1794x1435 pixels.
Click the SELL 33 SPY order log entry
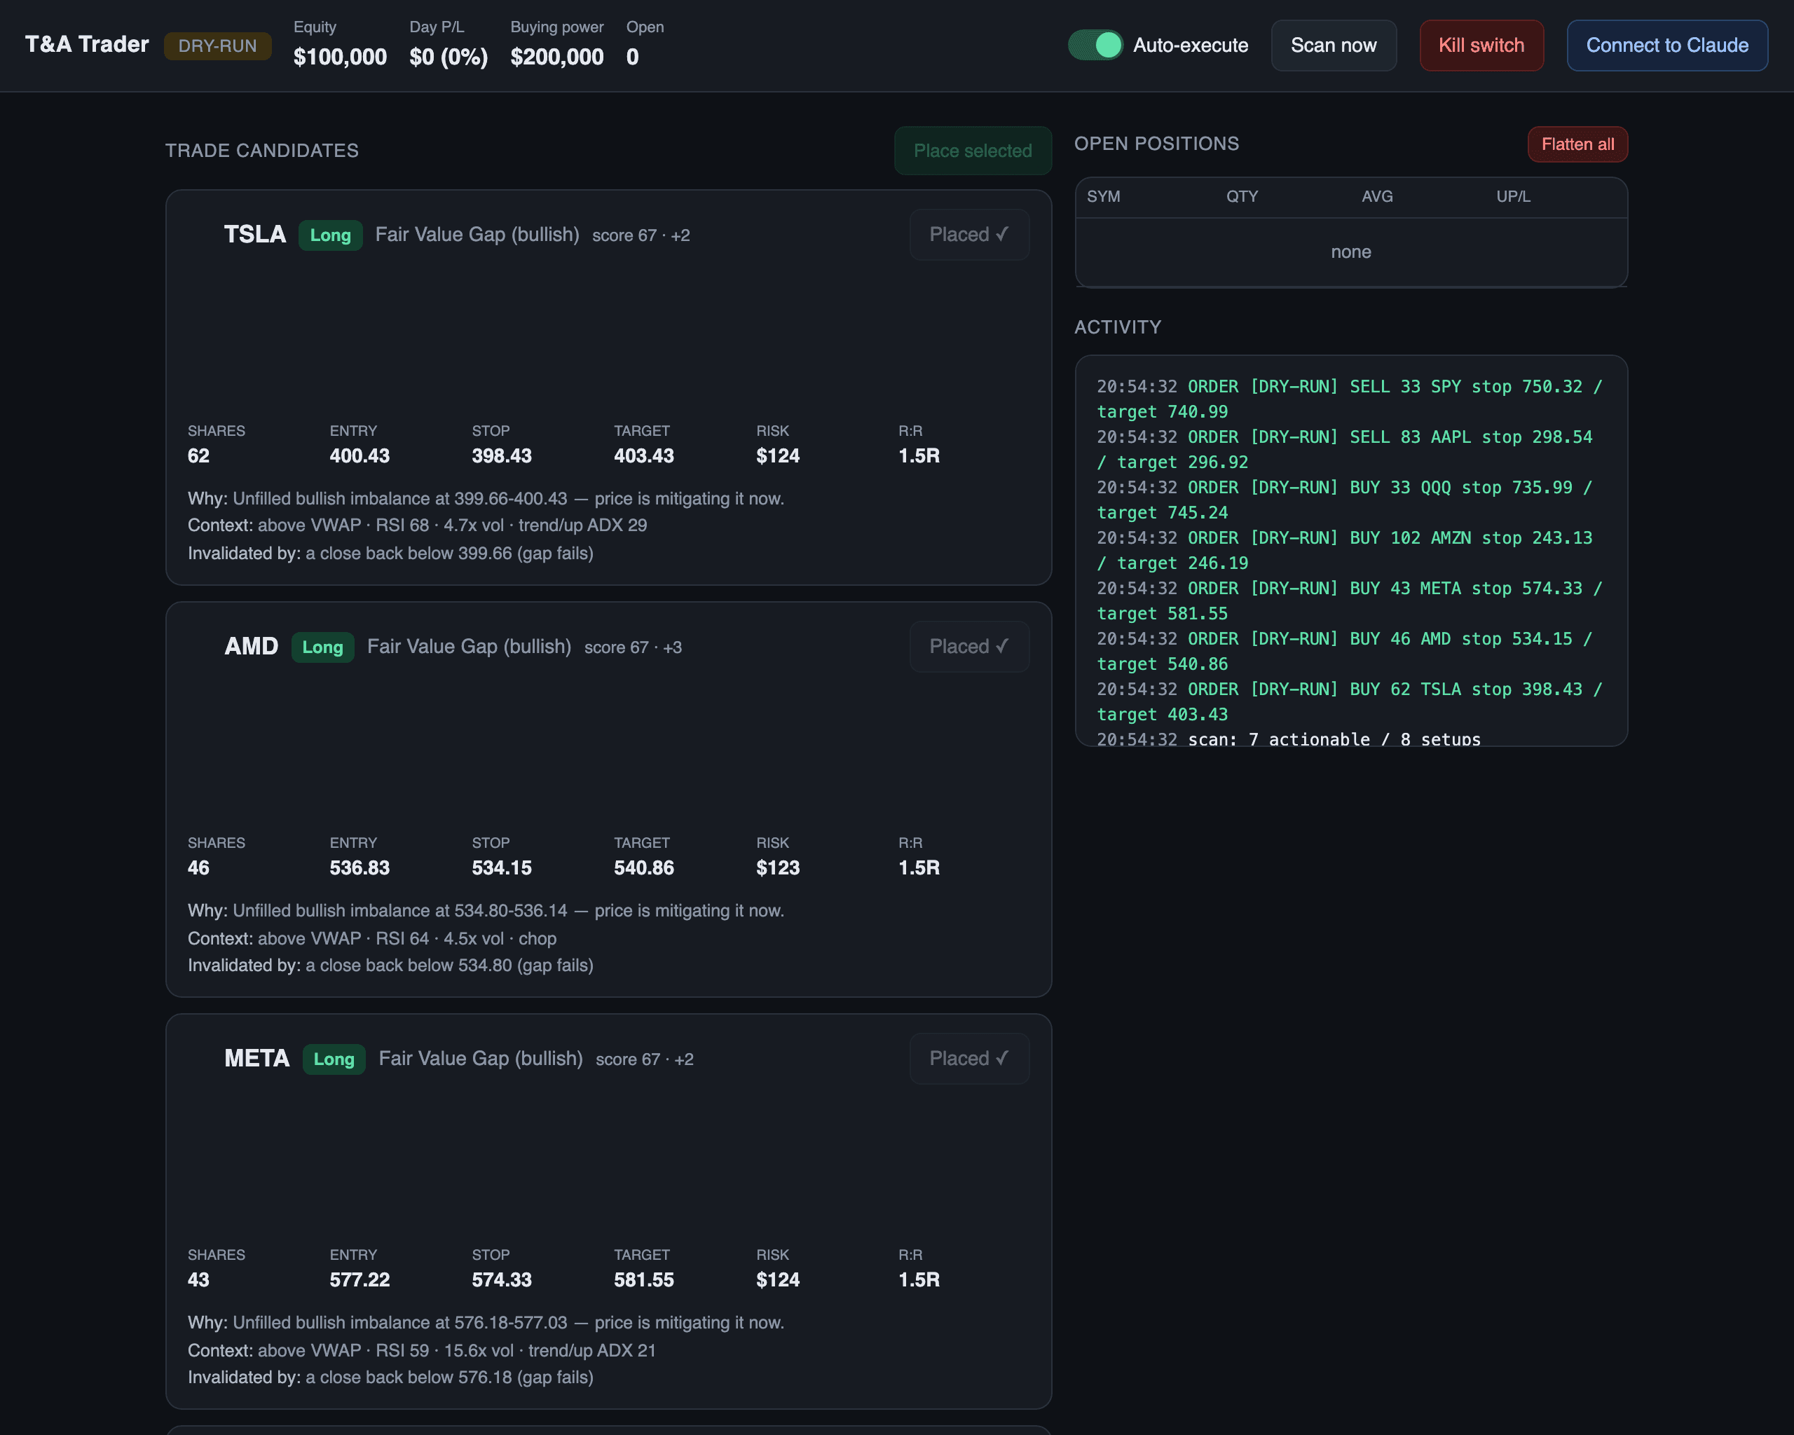[x=1349, y=399]
